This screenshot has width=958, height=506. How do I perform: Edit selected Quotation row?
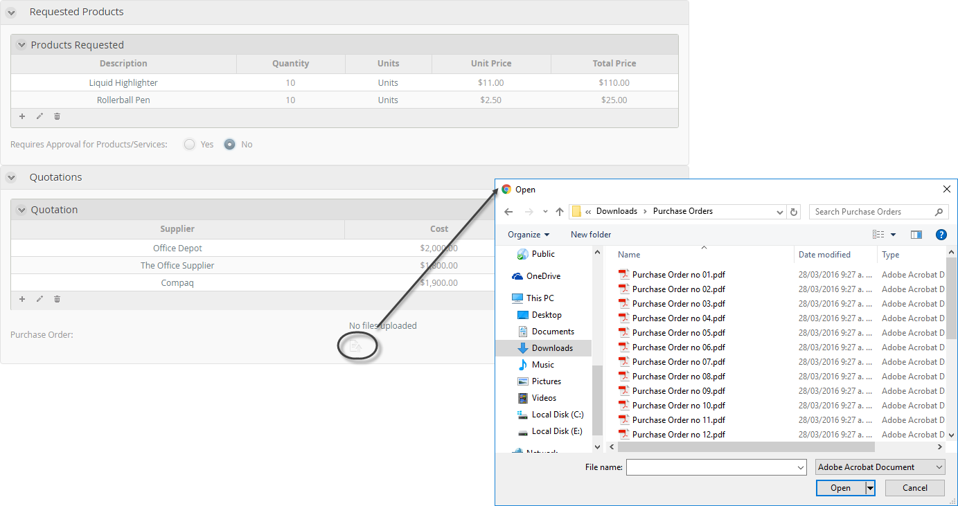click(39, 299)
